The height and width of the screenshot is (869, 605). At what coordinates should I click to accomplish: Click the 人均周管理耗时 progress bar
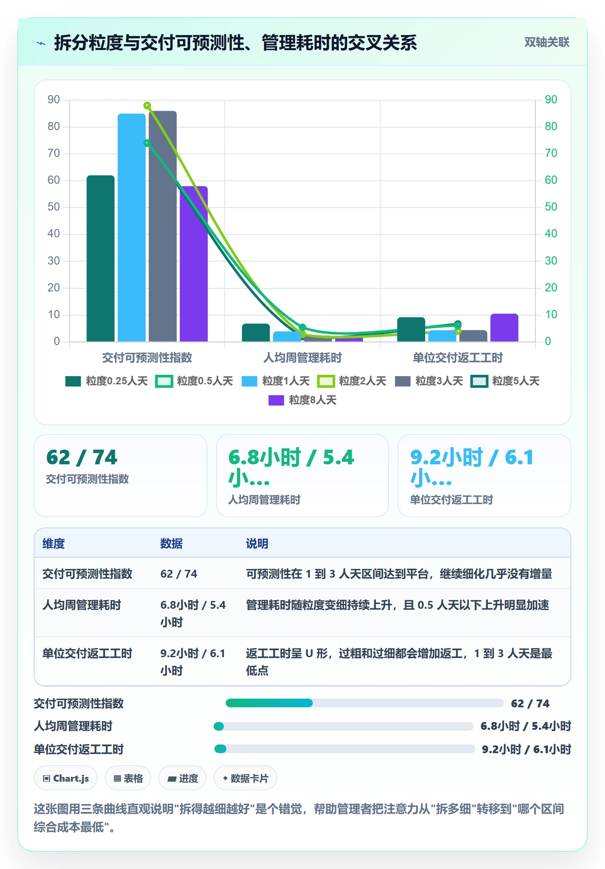tap(343, 726)
